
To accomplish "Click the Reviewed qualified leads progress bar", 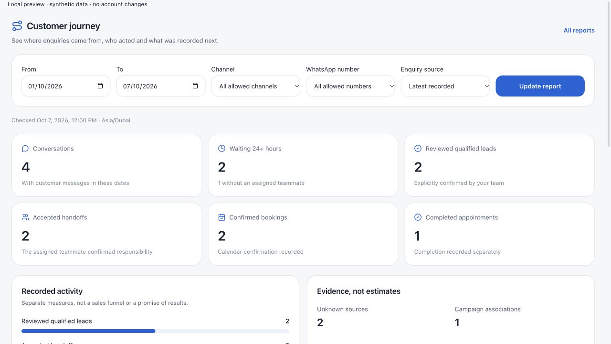I will 155,331.
